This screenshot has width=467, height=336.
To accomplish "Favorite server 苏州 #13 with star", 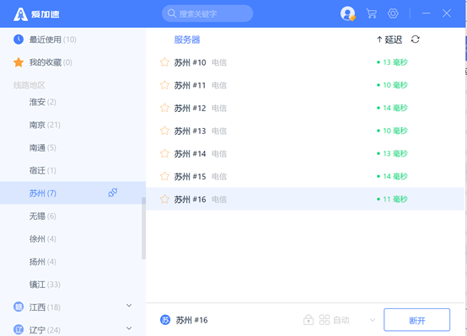I will 164,131.
